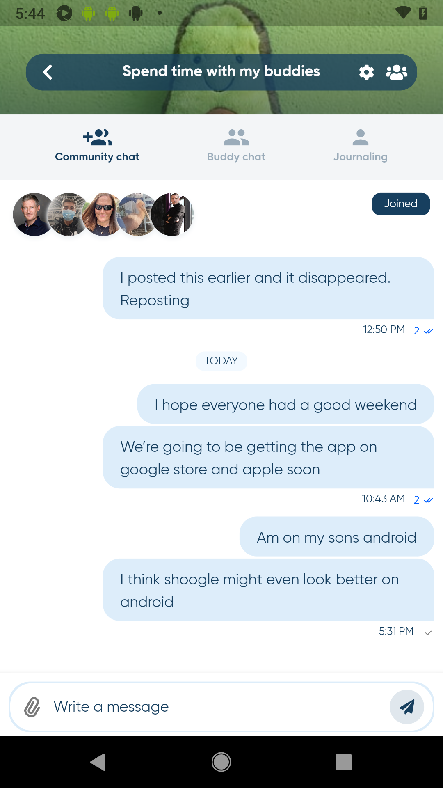Open group members icon in header

(396, 72)
